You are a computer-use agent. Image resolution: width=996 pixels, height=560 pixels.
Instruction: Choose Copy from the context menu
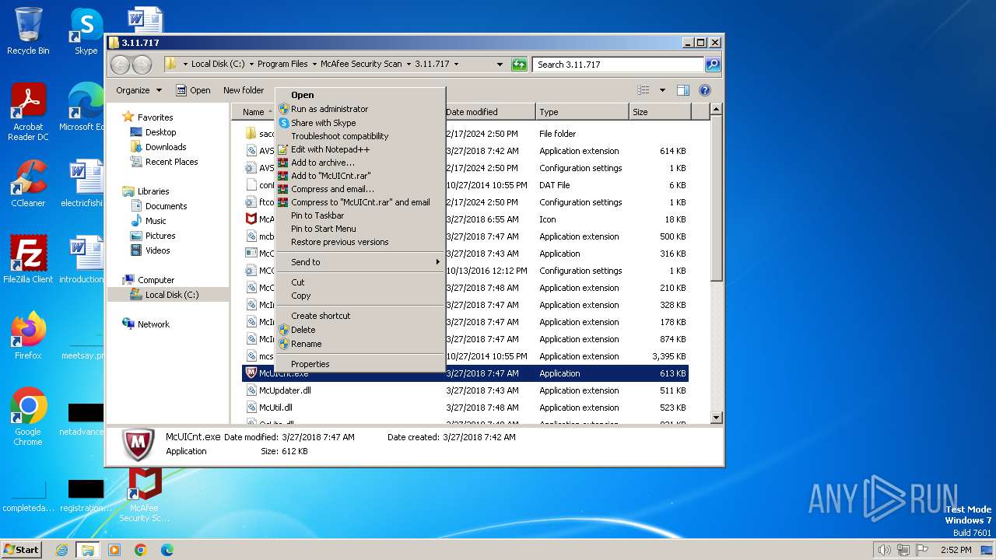361,296
